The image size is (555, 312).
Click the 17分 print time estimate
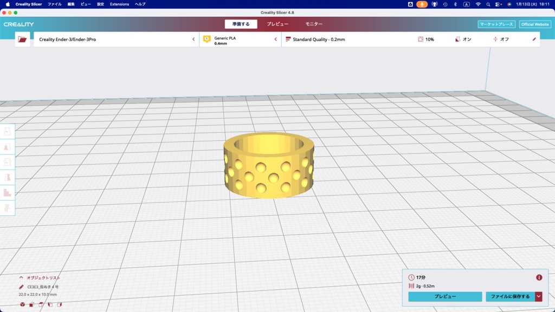[421, 278]
